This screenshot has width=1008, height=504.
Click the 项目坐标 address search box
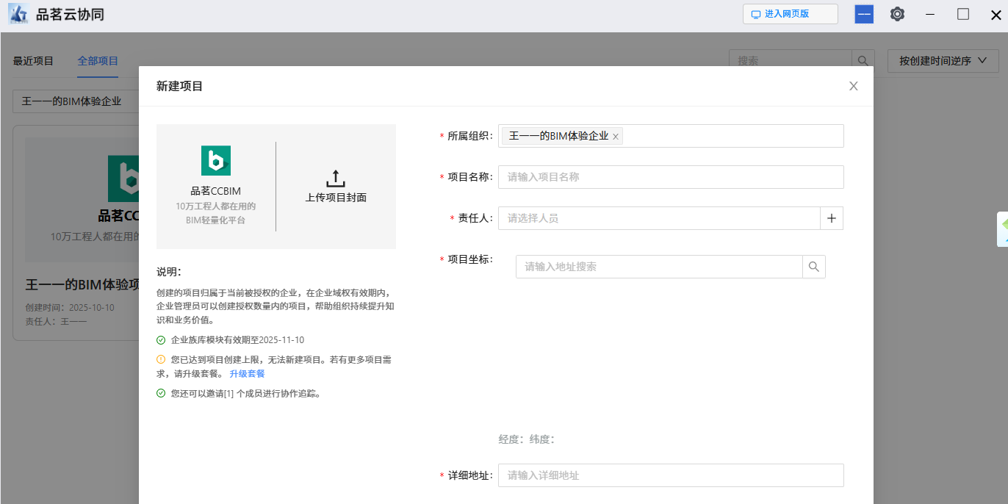click(658, 267)
